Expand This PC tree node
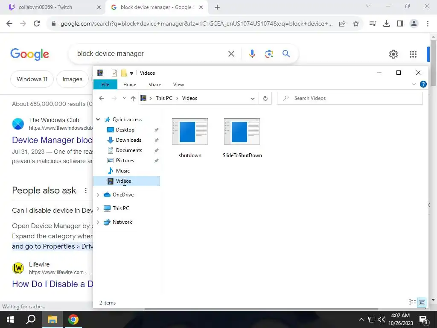This screenshot has width=437, height=328. [98, 208]
